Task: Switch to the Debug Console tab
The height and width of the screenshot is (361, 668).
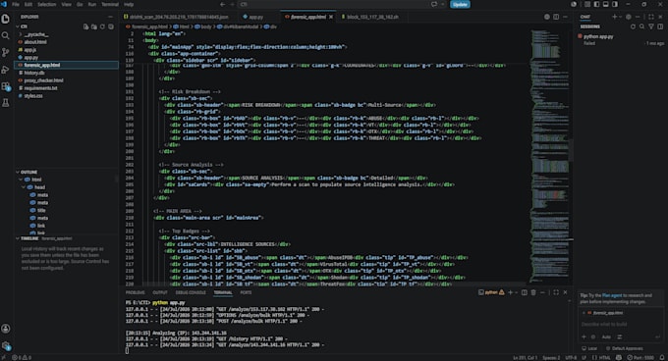Action: click(191, 292)
